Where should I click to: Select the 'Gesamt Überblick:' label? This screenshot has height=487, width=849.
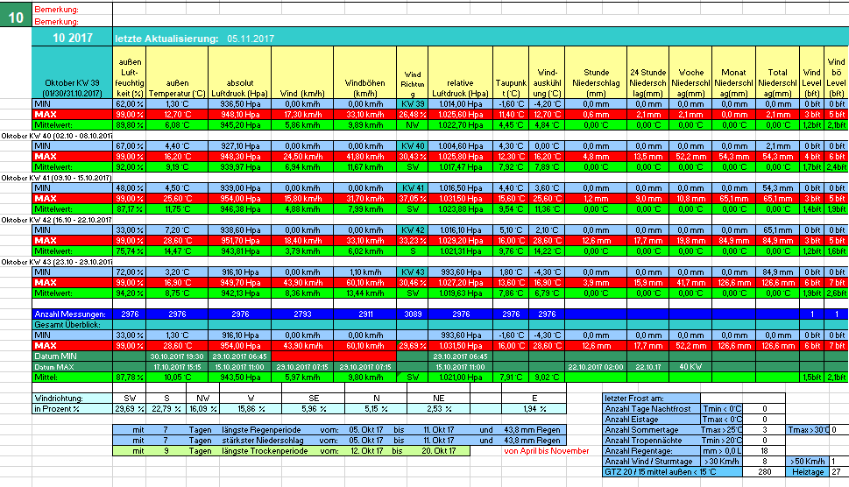point(72,325)
